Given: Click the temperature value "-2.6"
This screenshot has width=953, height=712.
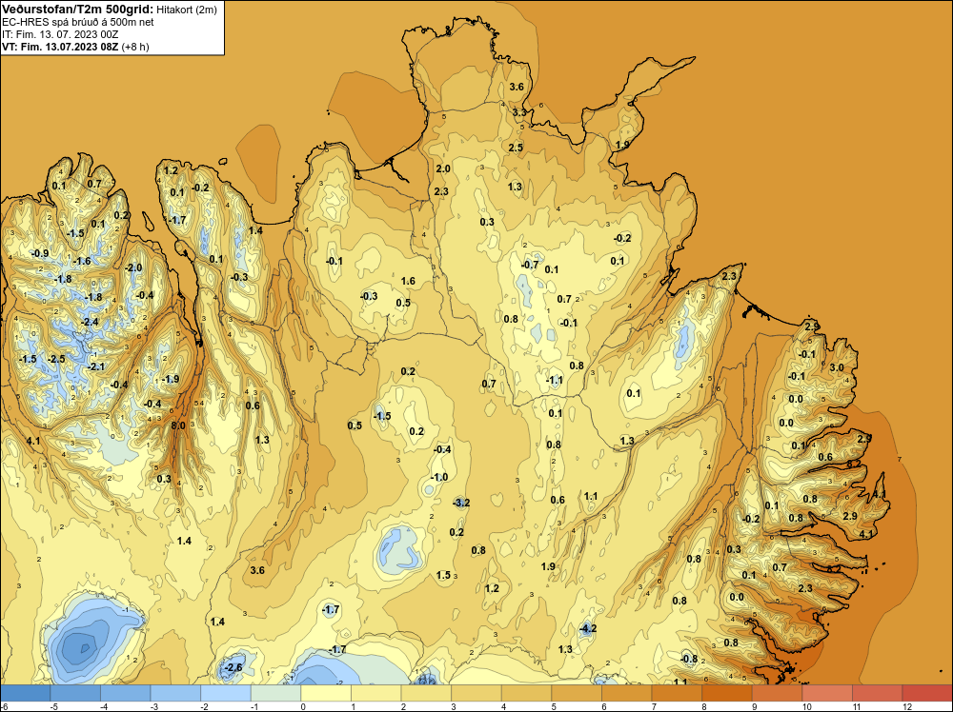Looking at the screenshot, I should point(233,667).
